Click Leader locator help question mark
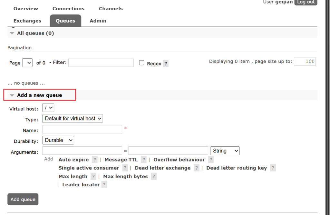 tap(104, 185)
